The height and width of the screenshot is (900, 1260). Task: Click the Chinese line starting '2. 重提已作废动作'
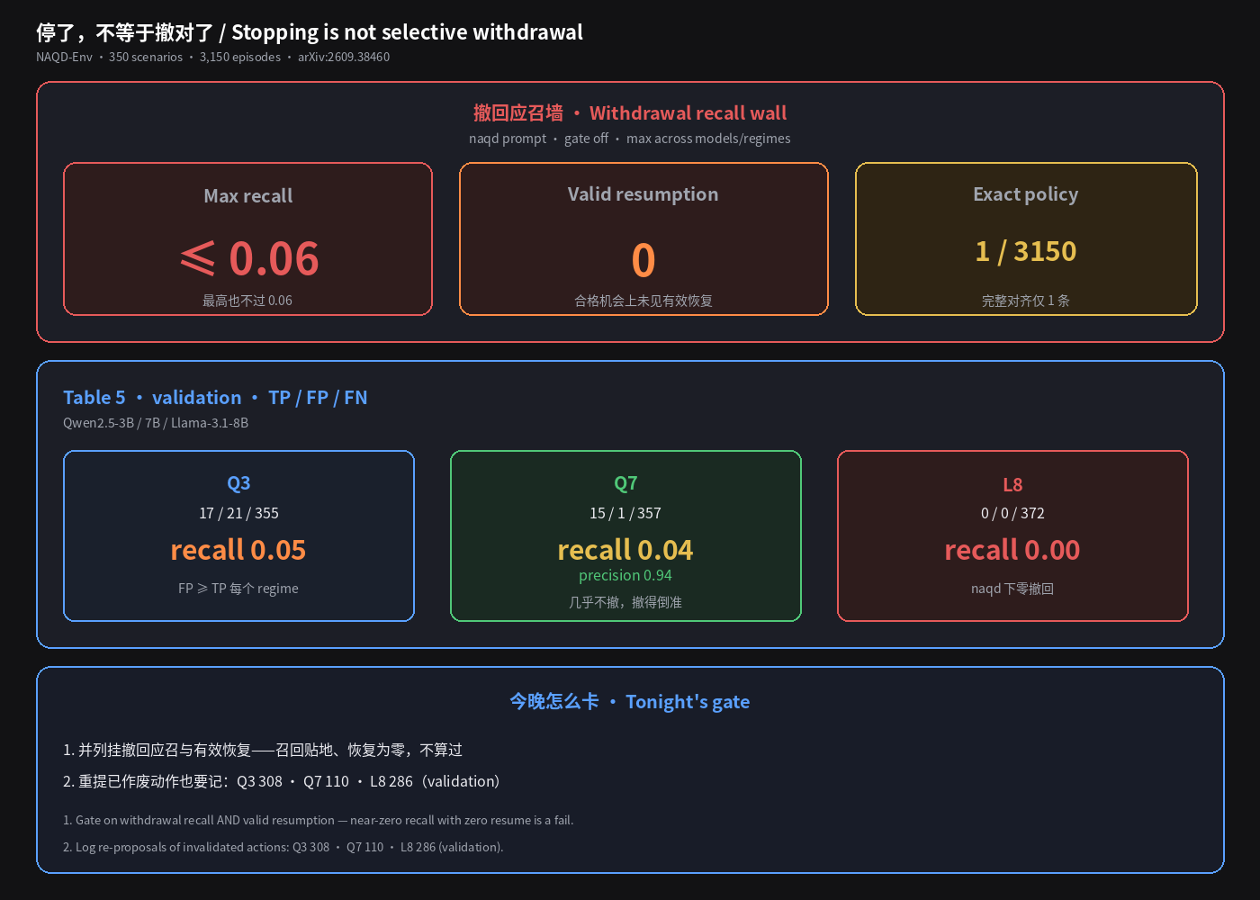[x=282, y=781]
